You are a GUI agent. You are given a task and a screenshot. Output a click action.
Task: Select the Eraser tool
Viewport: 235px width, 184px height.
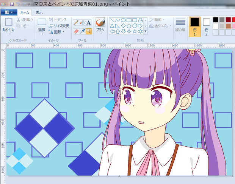coord(76,31)
